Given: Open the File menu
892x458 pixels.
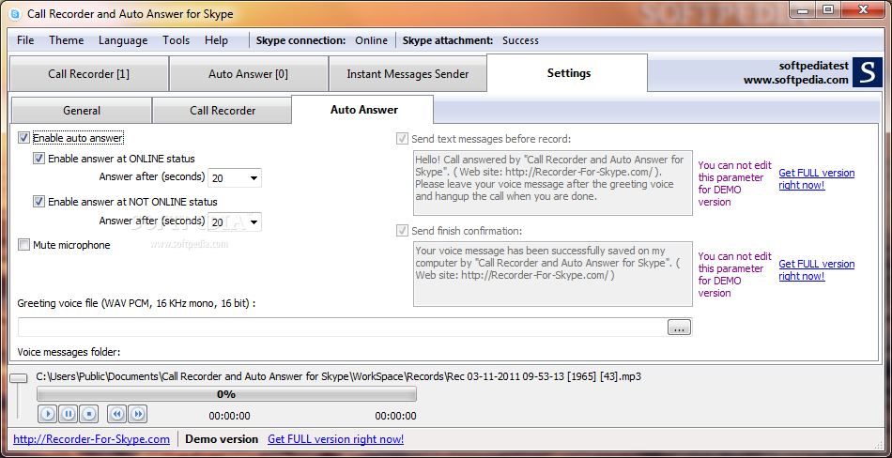Looking at the screenshot, I should pos(25,40).
